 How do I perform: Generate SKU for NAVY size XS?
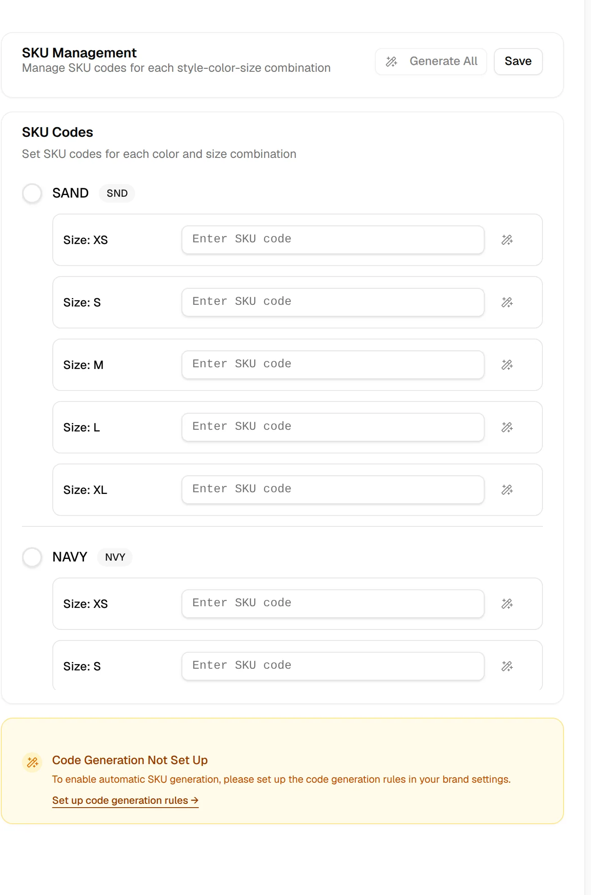507,604
